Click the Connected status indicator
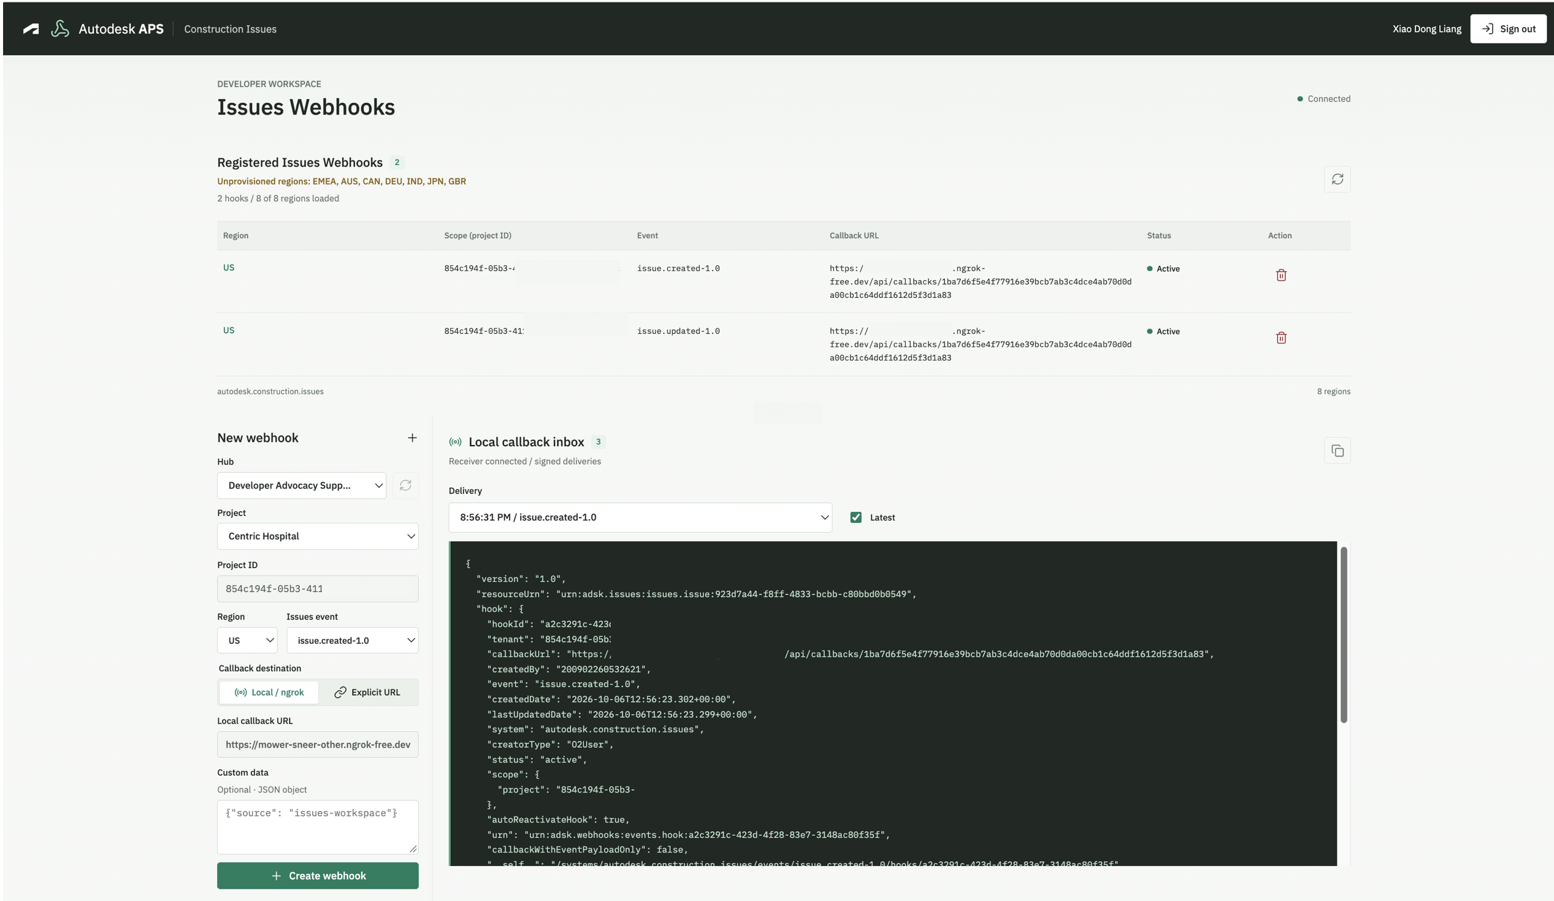The height and width of the screenshot is (901, 1554). [1323, 99]
